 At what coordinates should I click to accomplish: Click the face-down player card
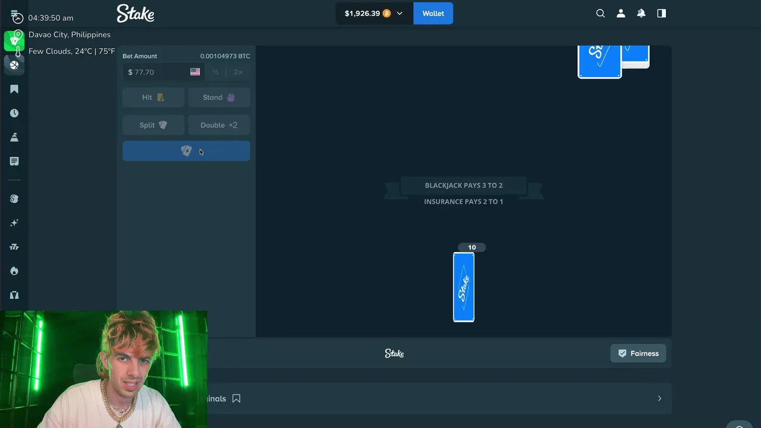(x=464, y=287)
